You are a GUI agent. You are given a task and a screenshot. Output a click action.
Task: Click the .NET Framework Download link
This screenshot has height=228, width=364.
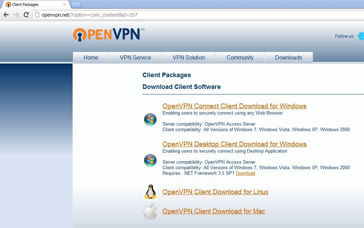click(245, 173)
